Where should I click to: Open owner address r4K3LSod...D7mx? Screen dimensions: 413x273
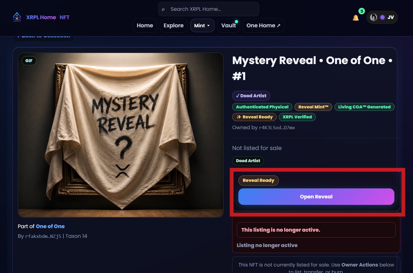pyautogui.click(x=277, y=128)
